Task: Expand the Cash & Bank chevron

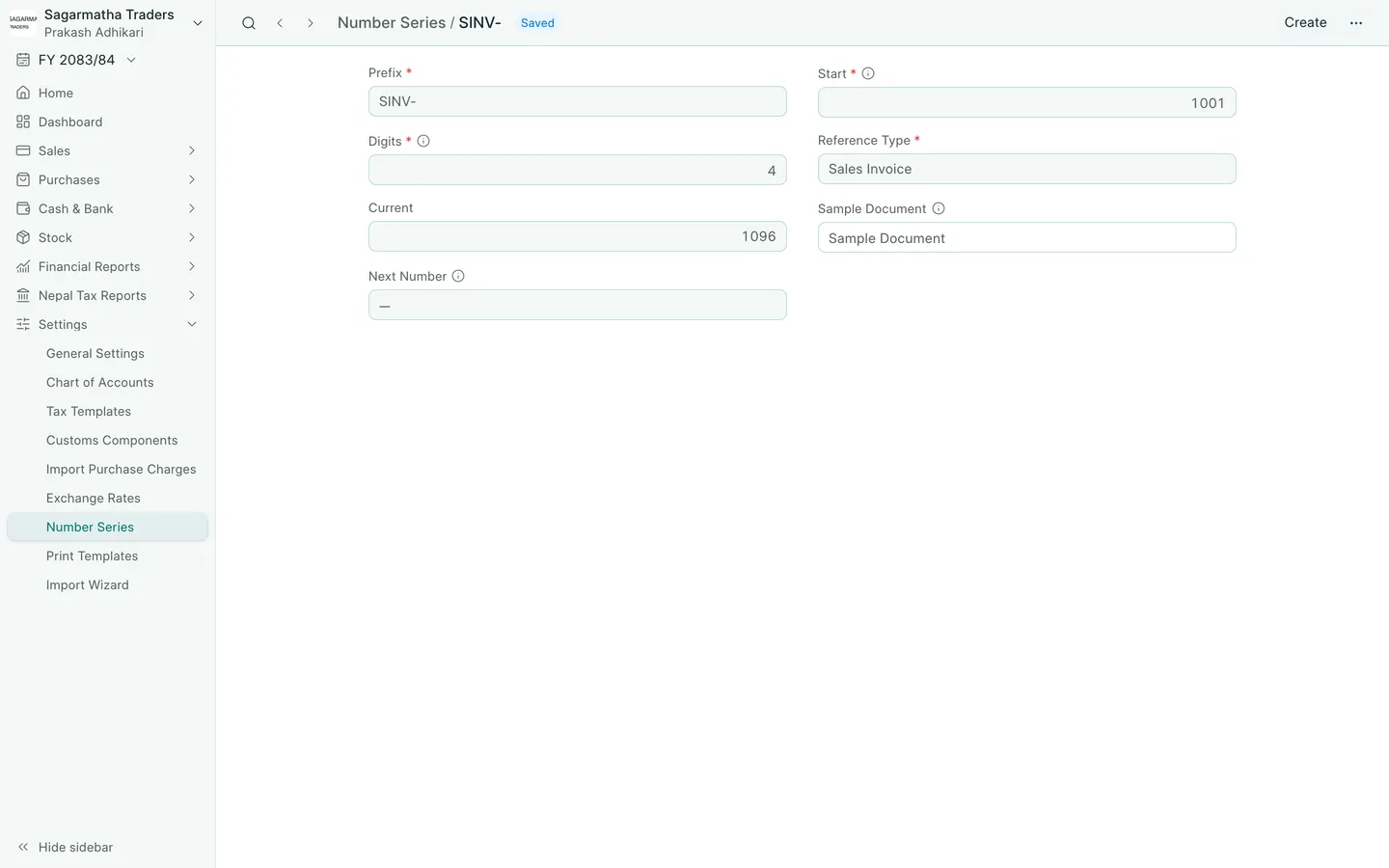Action: [192, 208]
